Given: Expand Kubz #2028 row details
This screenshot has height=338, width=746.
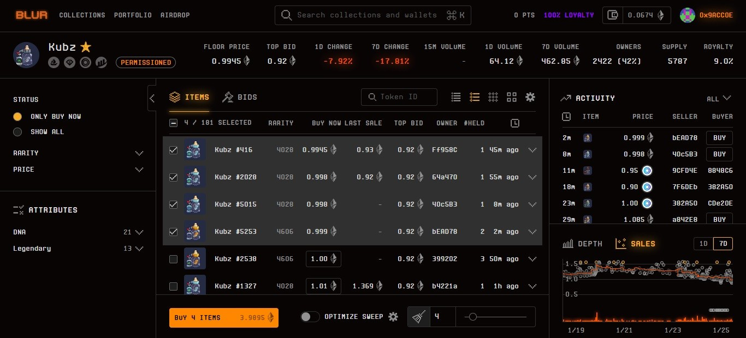Looking at the screenshot, I should [x=532, y=177].
